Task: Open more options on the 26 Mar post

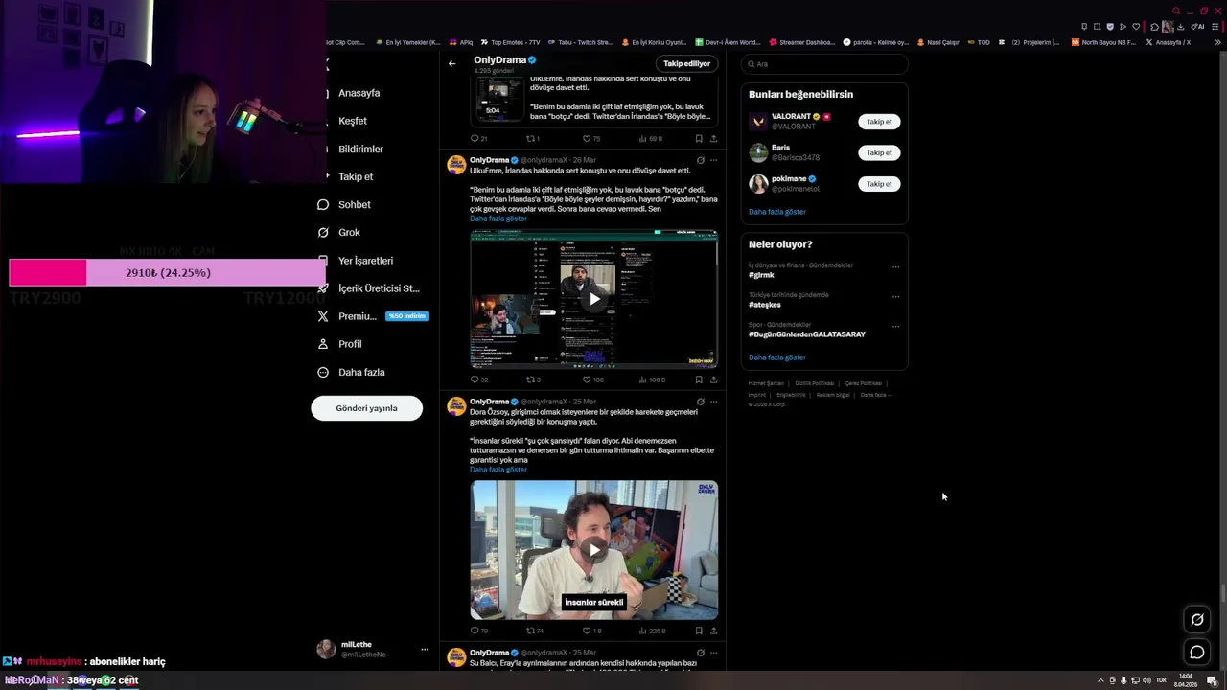Action: coord(713,160)
